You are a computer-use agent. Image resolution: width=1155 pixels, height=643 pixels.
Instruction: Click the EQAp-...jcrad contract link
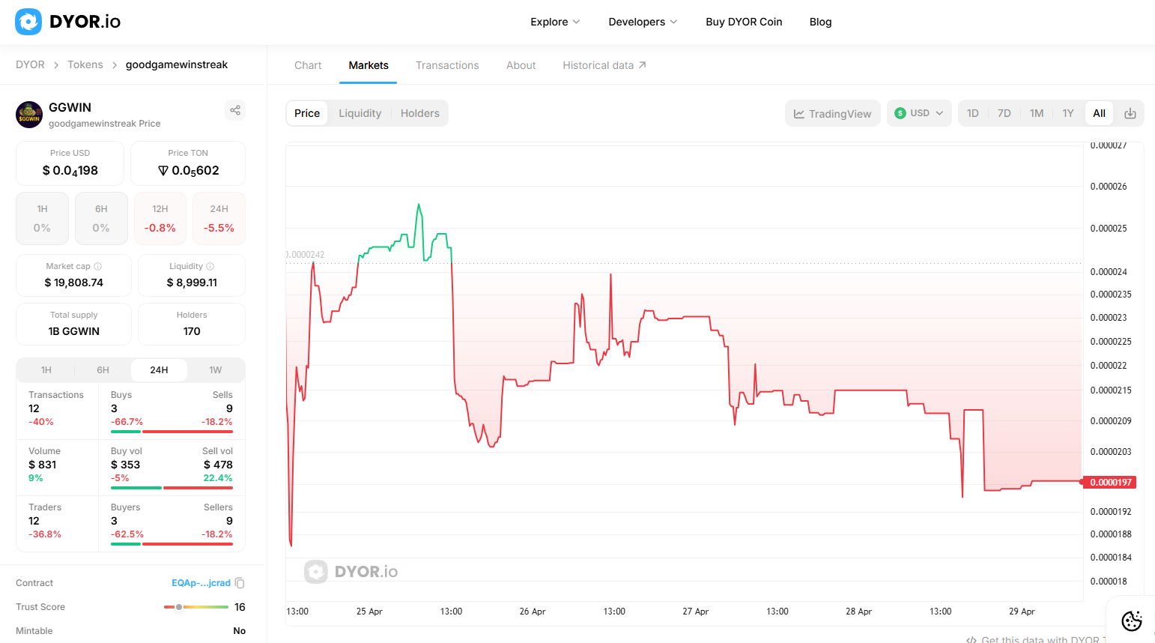coord(201,583)
